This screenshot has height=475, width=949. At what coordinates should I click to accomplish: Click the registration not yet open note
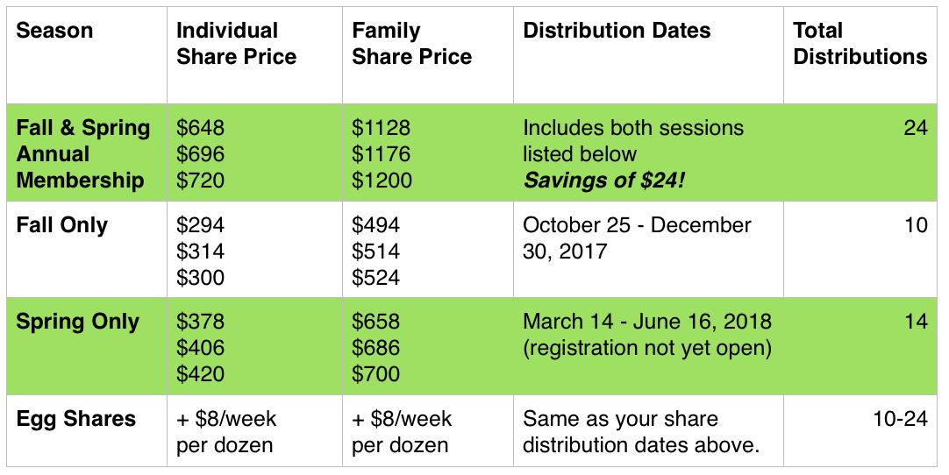pyautogui.click(x=647, y=348)
